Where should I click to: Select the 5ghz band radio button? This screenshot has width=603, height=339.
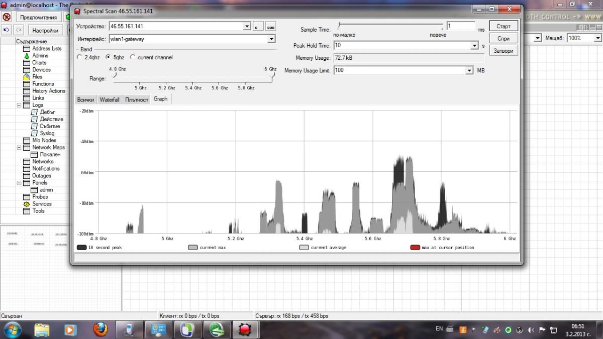[108, 57]
